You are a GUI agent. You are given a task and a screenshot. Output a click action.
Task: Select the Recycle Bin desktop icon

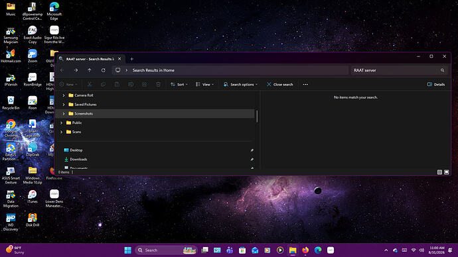pos(11,103)
